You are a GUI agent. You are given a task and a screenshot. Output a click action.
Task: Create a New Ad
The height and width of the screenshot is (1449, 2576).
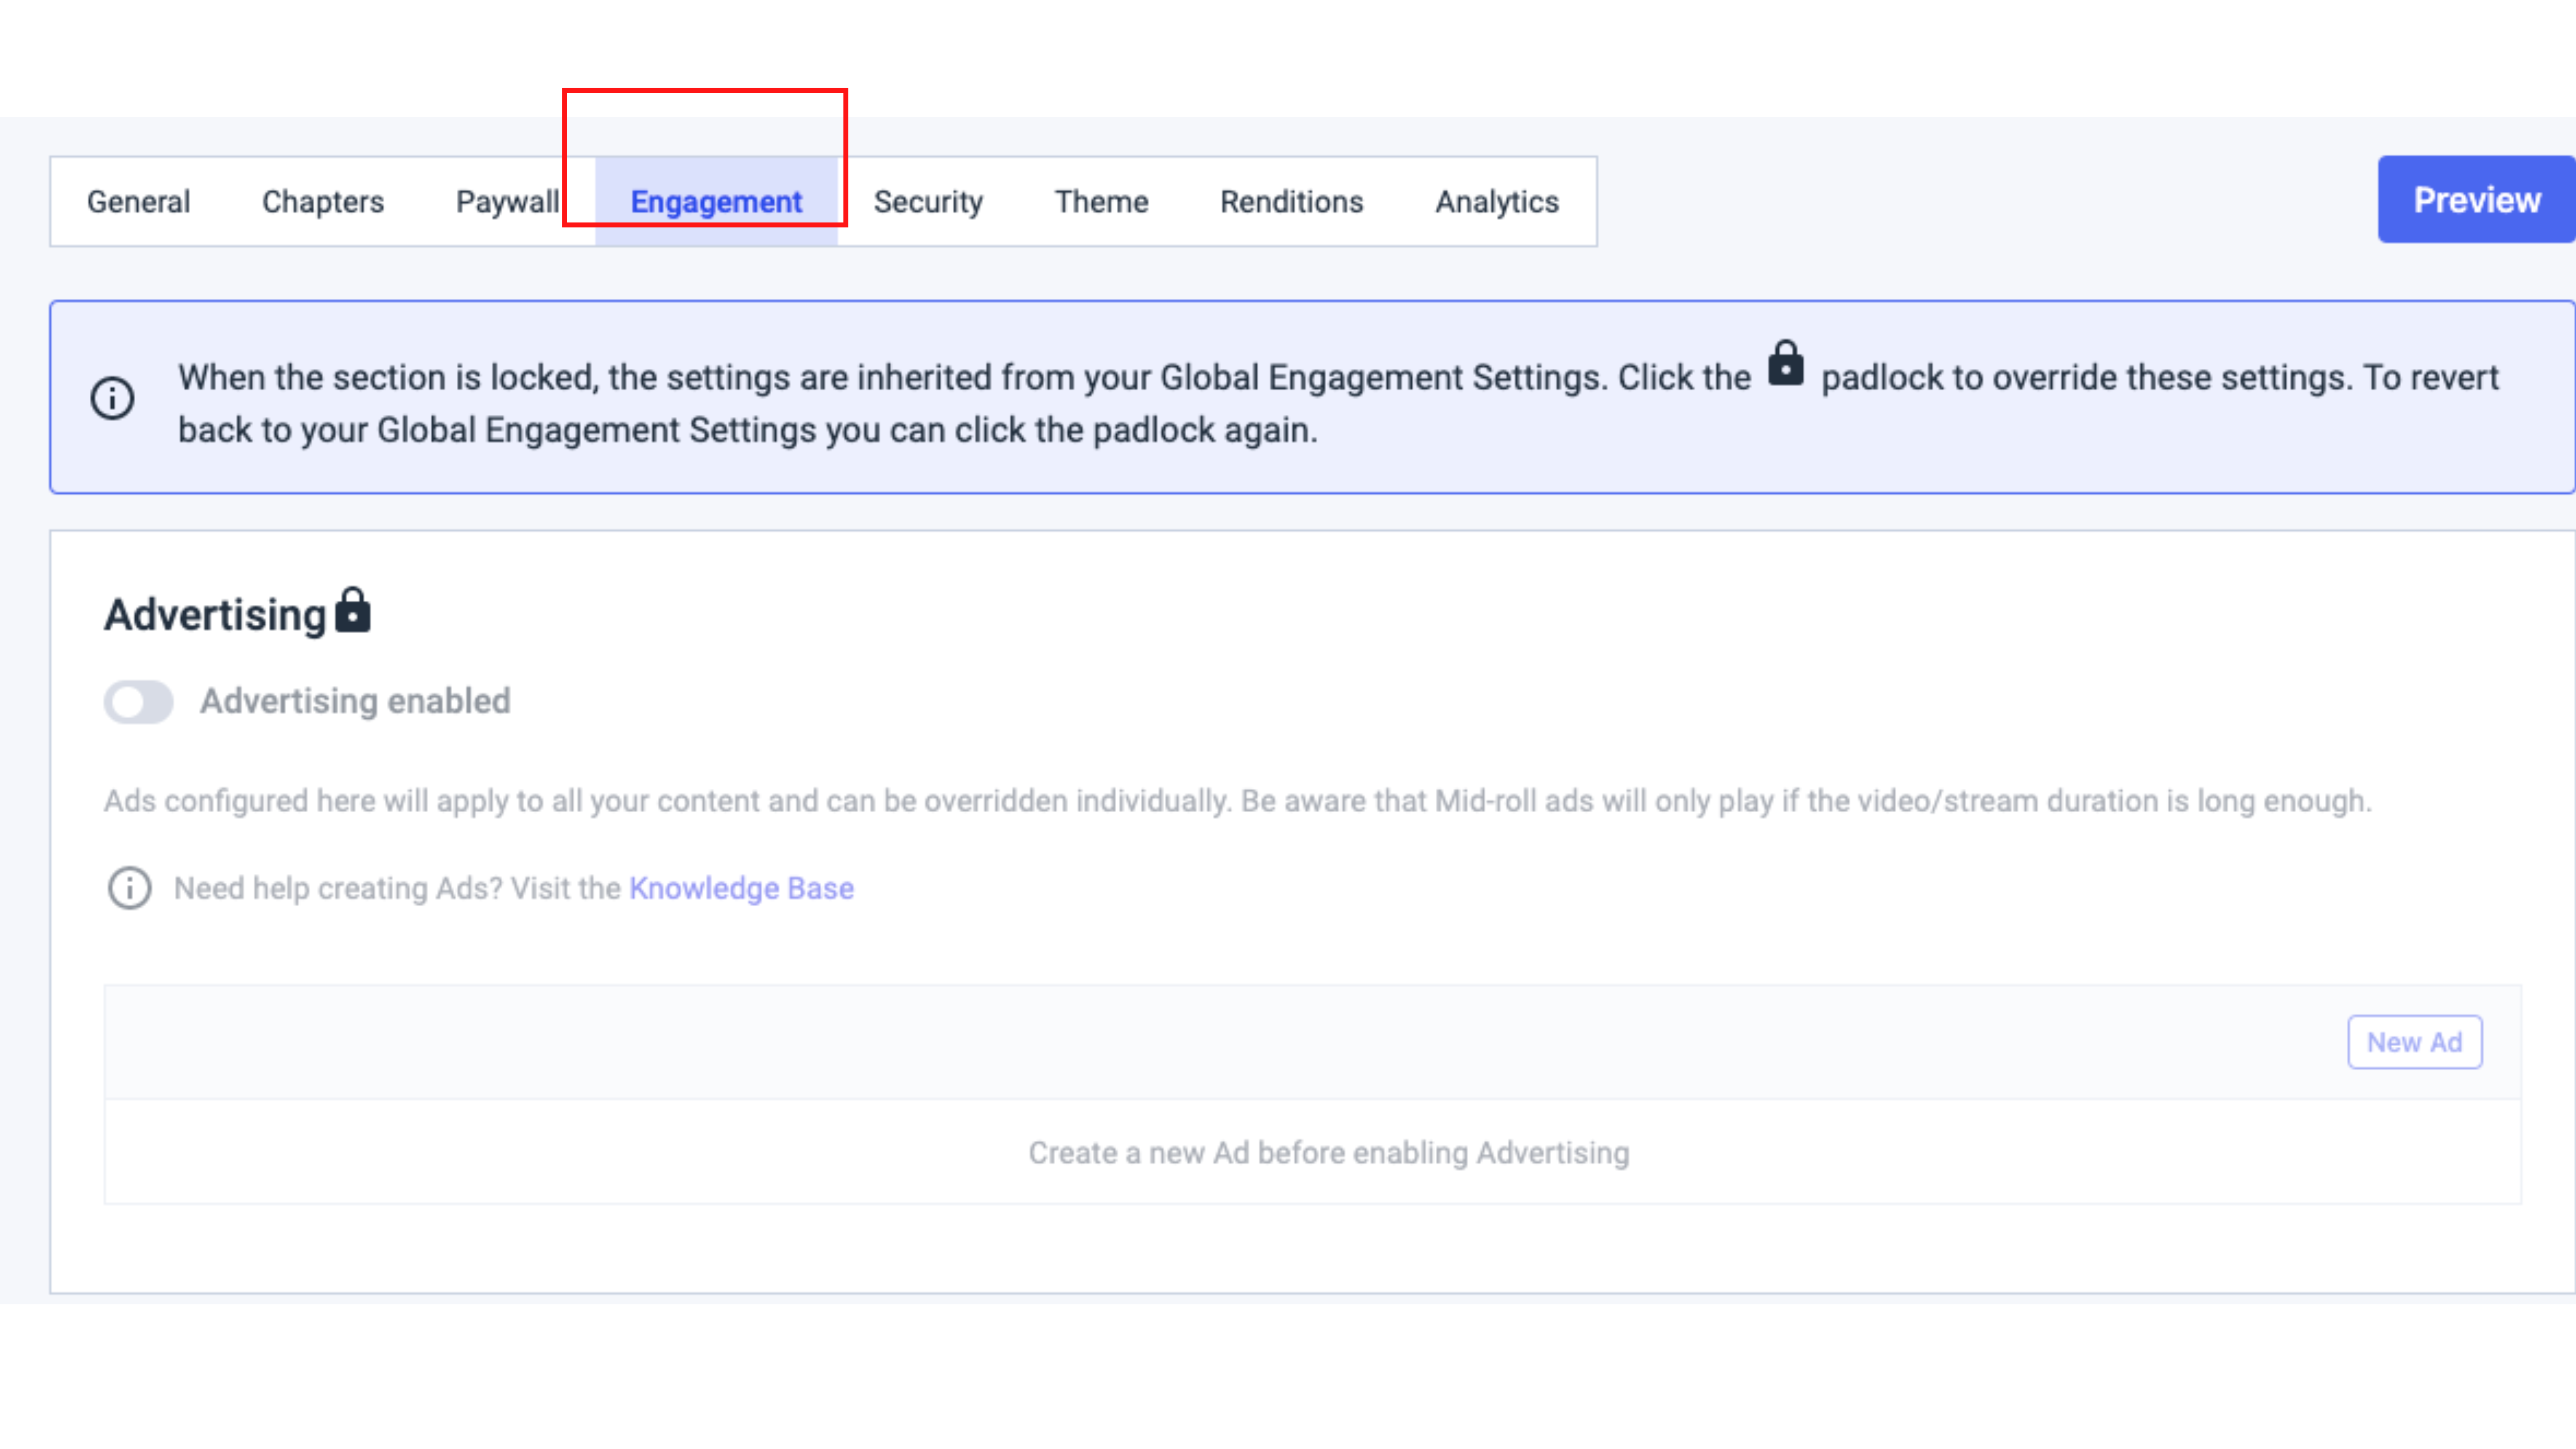pyautogui.click(x=2414, y=1042)
